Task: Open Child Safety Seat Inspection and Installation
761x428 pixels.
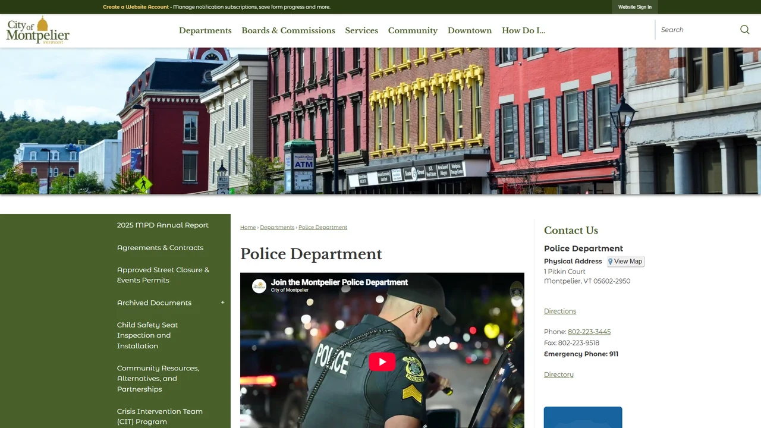Action: point(147,335)
